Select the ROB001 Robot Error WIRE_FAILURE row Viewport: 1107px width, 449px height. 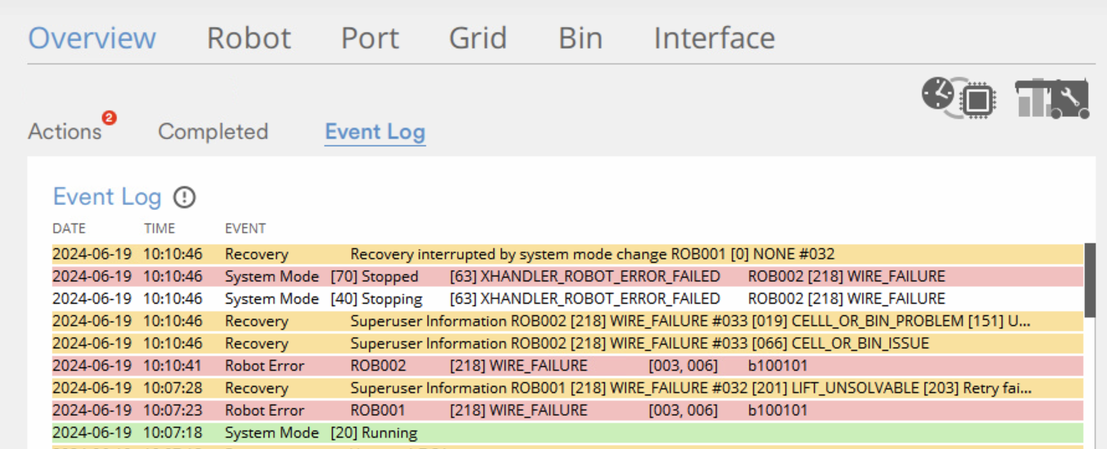point(559,411)
